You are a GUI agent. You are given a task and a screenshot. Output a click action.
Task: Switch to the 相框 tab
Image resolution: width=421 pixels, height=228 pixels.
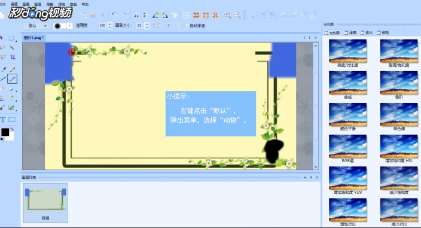click(x=383, y=33)
